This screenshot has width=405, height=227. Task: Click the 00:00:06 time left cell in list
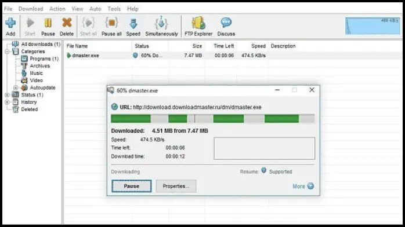pos(224,56)
